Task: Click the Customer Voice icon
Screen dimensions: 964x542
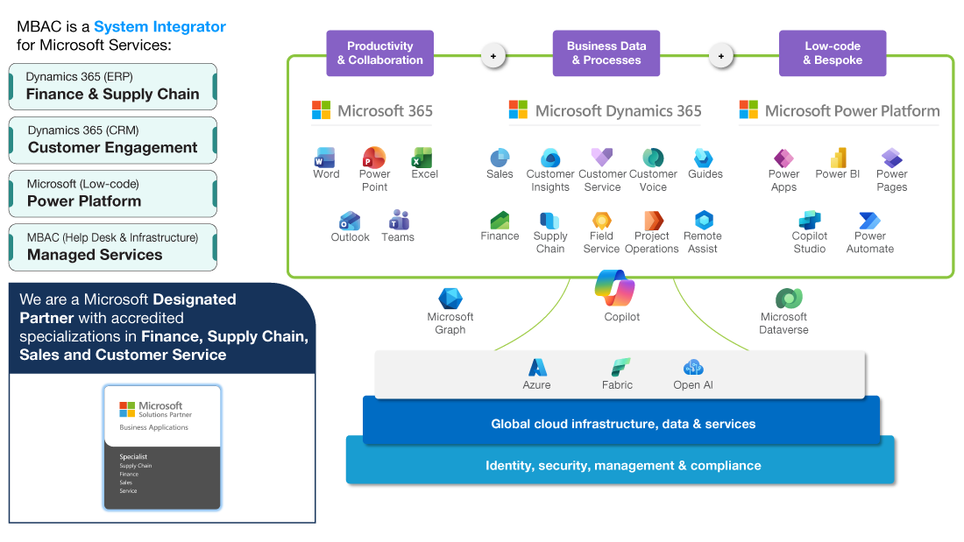Action: click(x=653, y=158)
